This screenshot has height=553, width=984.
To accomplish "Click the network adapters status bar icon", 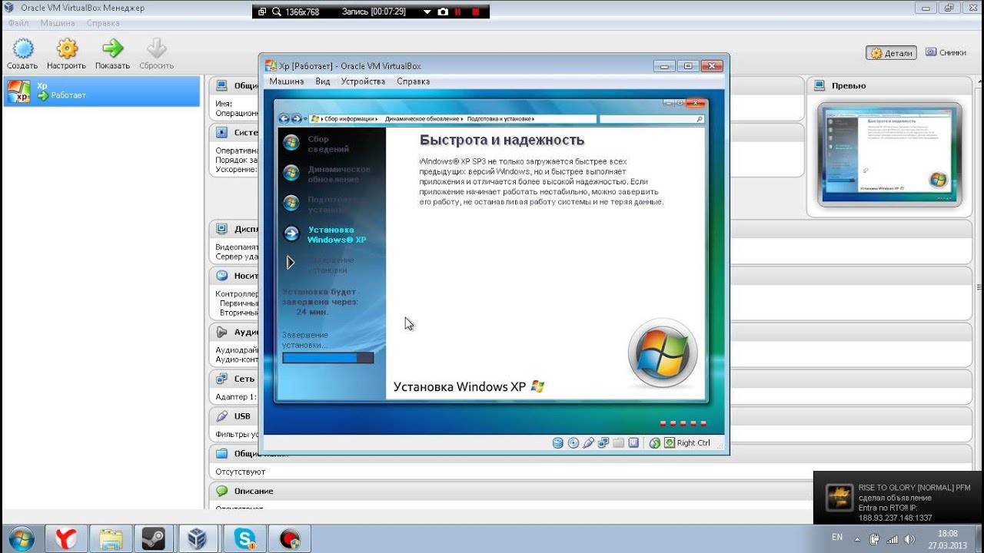I will (603, 443).
